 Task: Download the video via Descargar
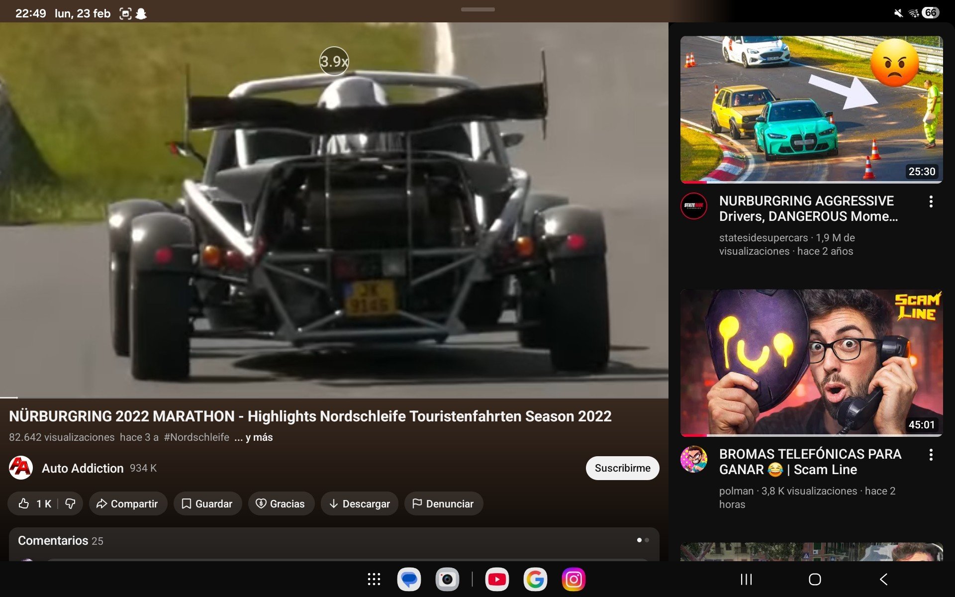pyautogui.click(x=359, y=503)
